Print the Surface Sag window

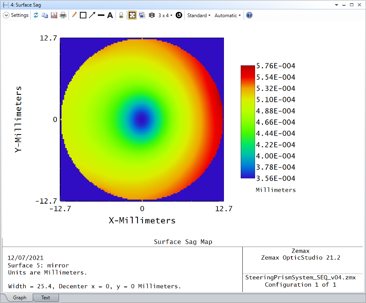point(63,16)
